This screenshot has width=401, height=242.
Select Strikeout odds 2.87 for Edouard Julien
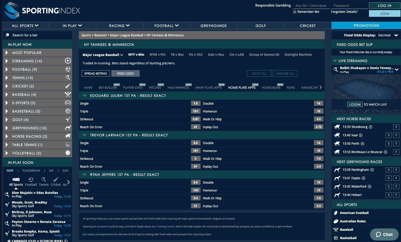pos(196,119)
